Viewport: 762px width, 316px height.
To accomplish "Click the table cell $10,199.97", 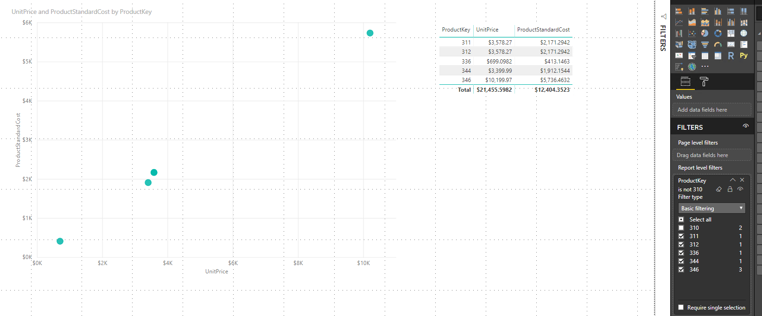I will click(499, 80).
